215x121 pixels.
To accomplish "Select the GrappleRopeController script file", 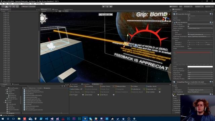I will click(x=33, y=99).
